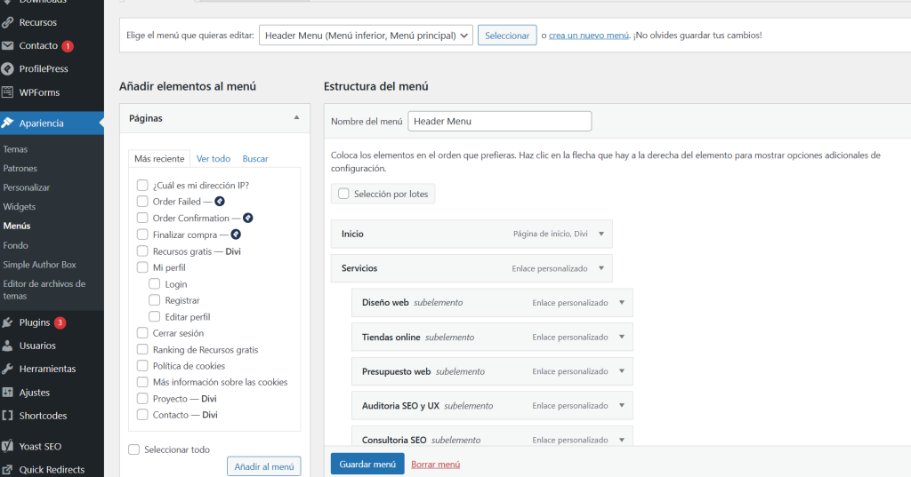
Task: Expand the Tiendas online subelement options
Action: pos(622,337)
